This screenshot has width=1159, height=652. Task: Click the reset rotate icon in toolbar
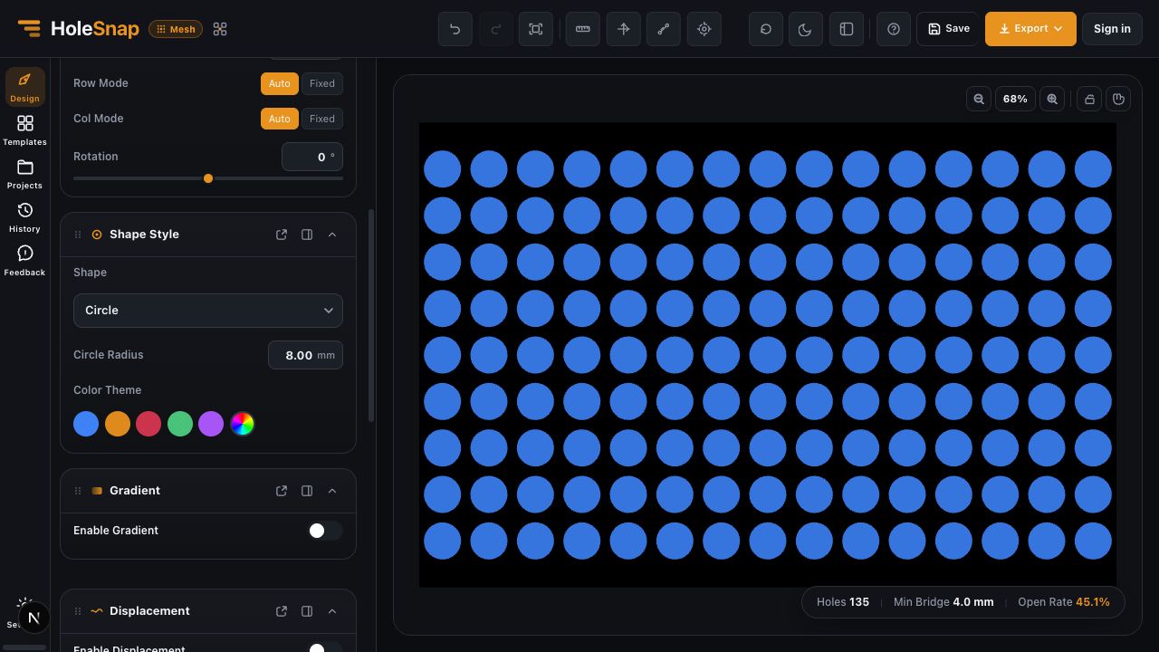[766, 29]
